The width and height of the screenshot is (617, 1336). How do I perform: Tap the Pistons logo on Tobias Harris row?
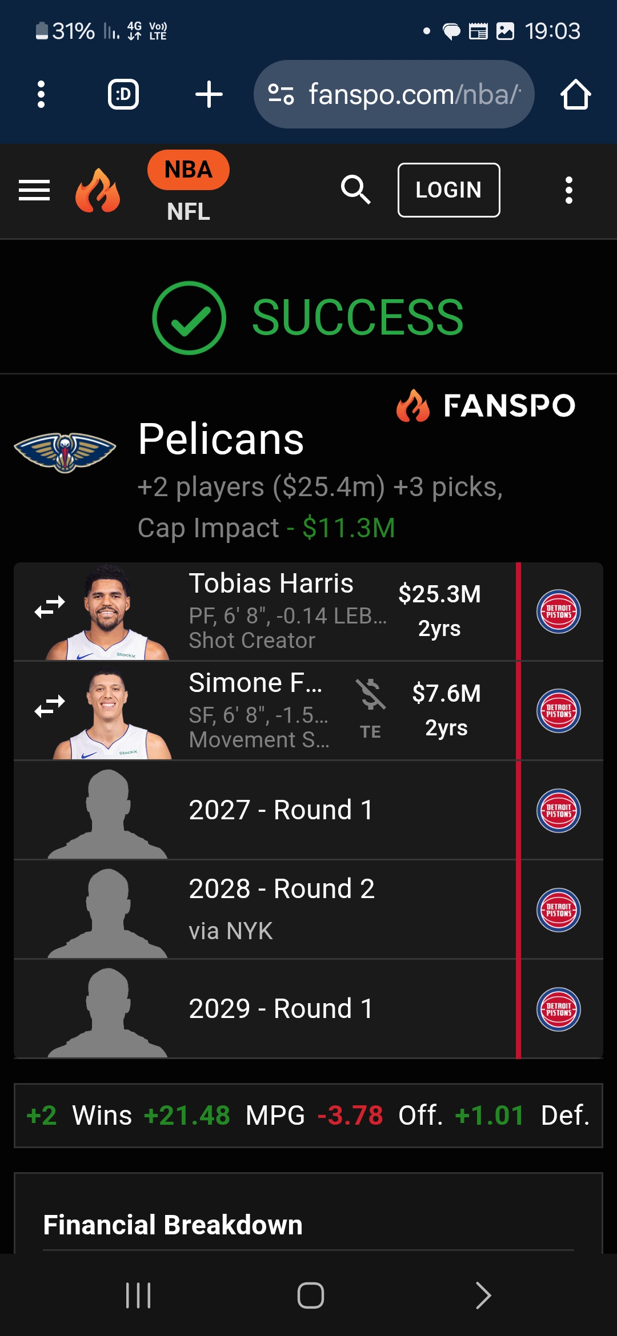click(x=558, y=611)
